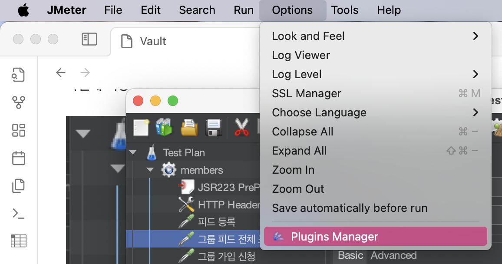Collapse the Test Plan tree node
Image resolution: width=502 pixels, height=264 pixels.
point(133,153)
